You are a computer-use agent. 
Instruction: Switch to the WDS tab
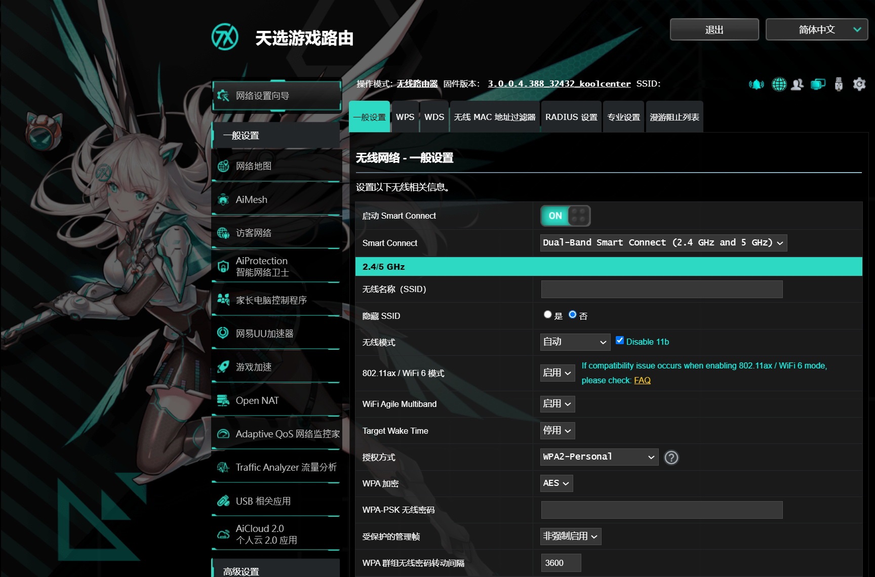[x=434, y=117]
